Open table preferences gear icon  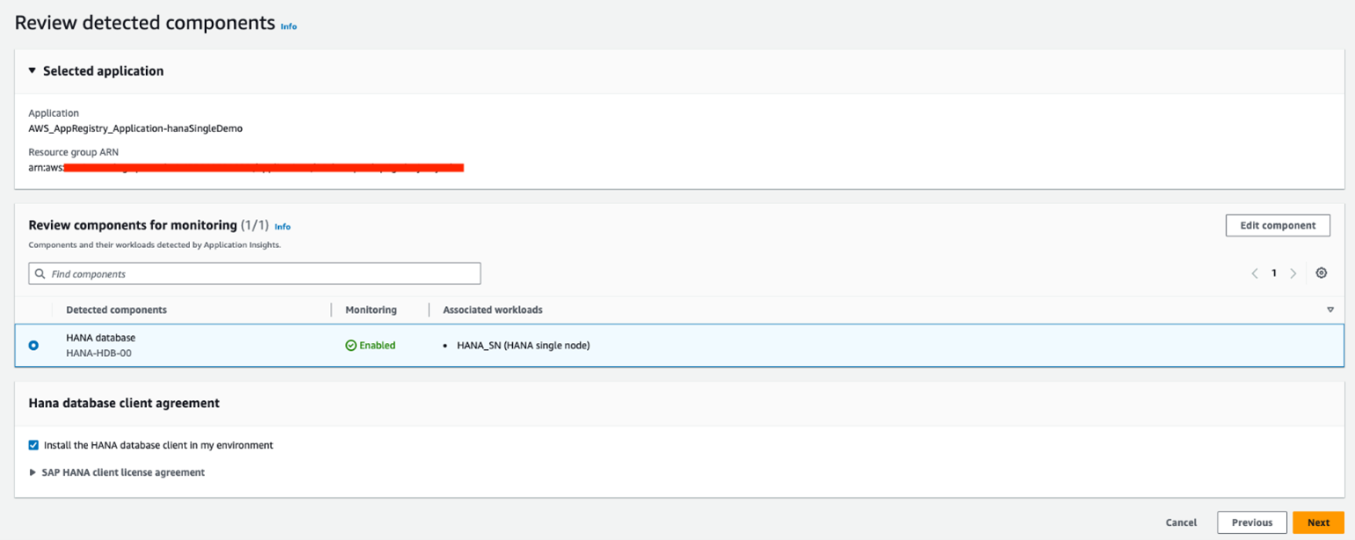[x=1321, y=274]
